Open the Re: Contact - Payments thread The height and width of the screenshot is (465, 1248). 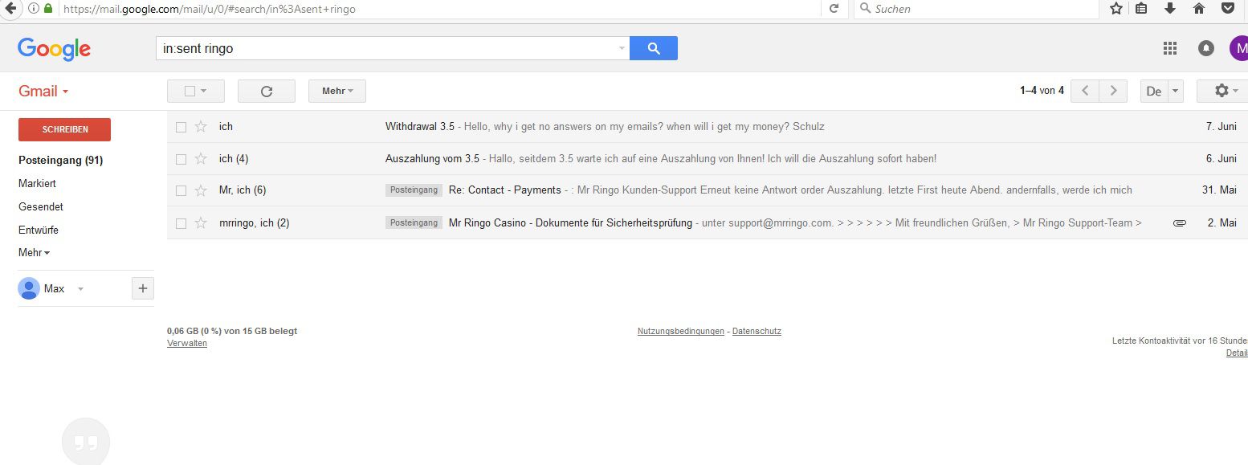(505, 190)
